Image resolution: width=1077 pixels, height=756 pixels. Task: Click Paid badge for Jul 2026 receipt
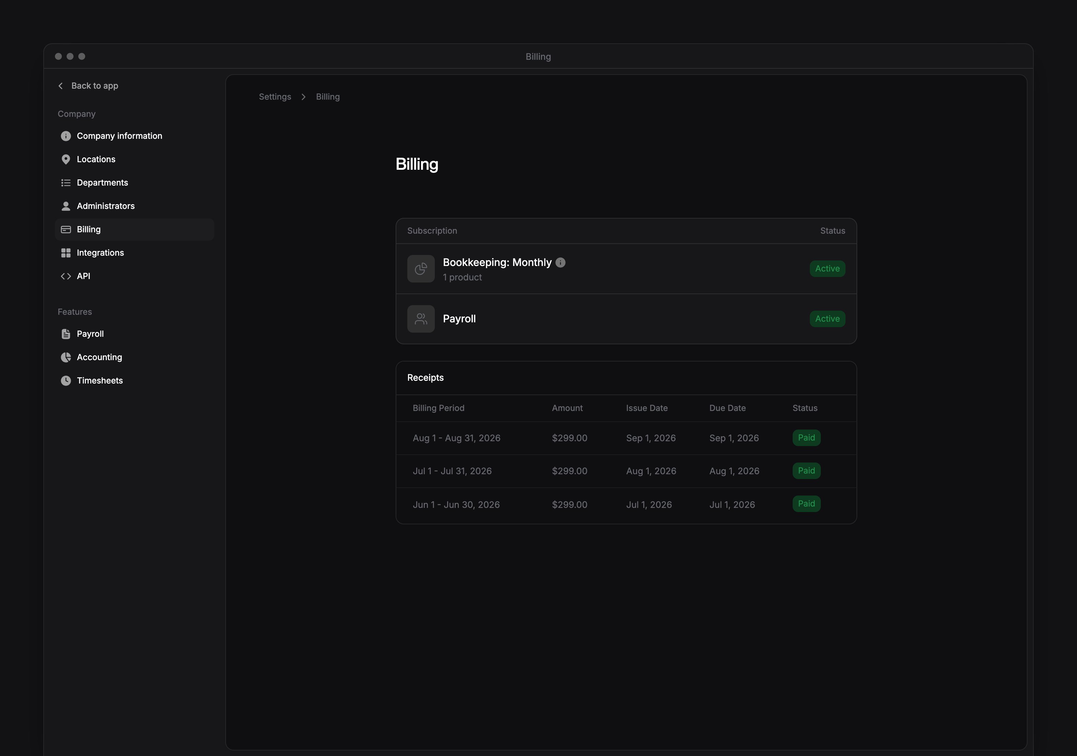point(806,471)
